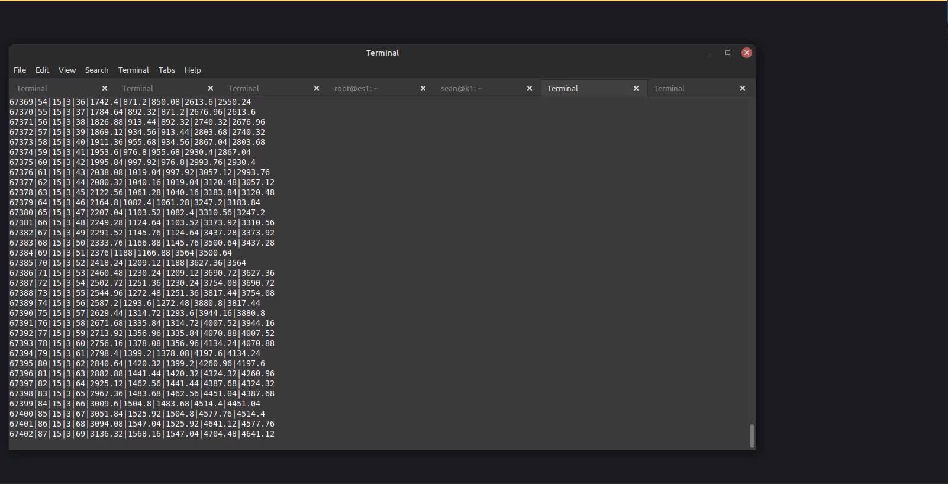Click the output row starting with 67379
Viewport: 948px width, 484px height.
tap(135, 202)
